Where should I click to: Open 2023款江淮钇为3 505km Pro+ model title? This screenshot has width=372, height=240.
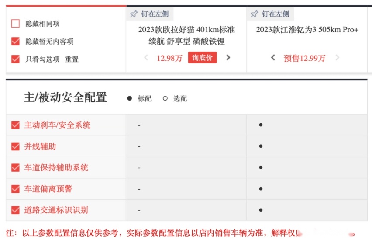(307, 30)
